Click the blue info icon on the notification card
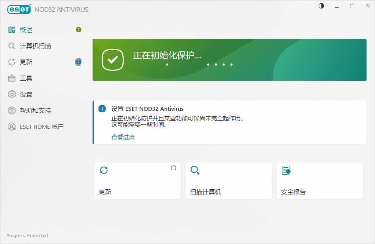This screenshot has height=244, width=375. [102, 108]
